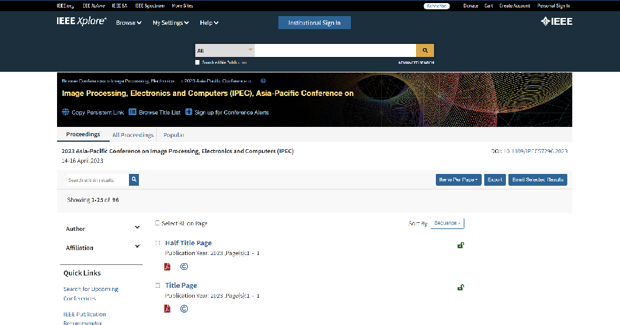Viewport: 620px width, 325px height.
Task: Click copyright icon under Half Title Page
Action: 184,267
